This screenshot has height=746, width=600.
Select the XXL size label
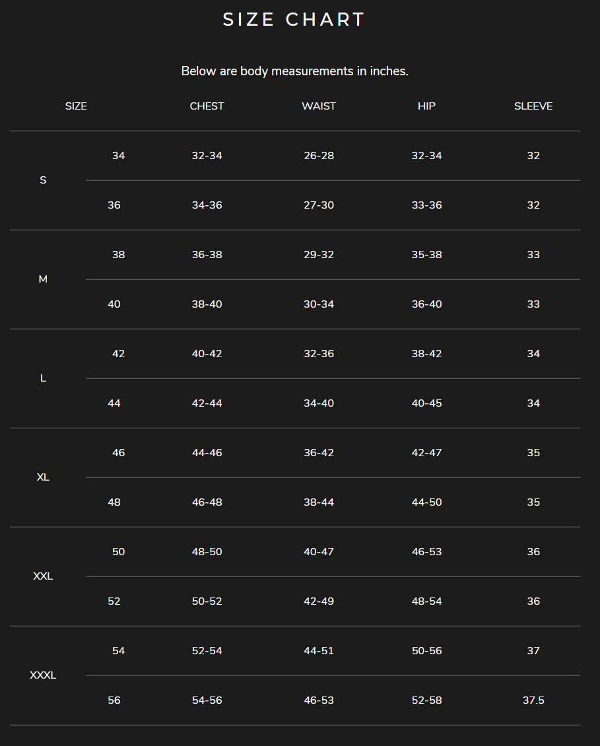click(43, 576)
